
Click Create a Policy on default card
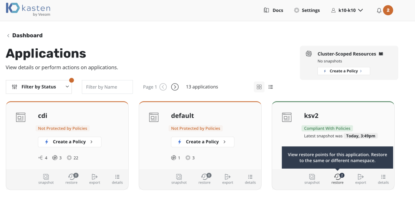point(203,142)
